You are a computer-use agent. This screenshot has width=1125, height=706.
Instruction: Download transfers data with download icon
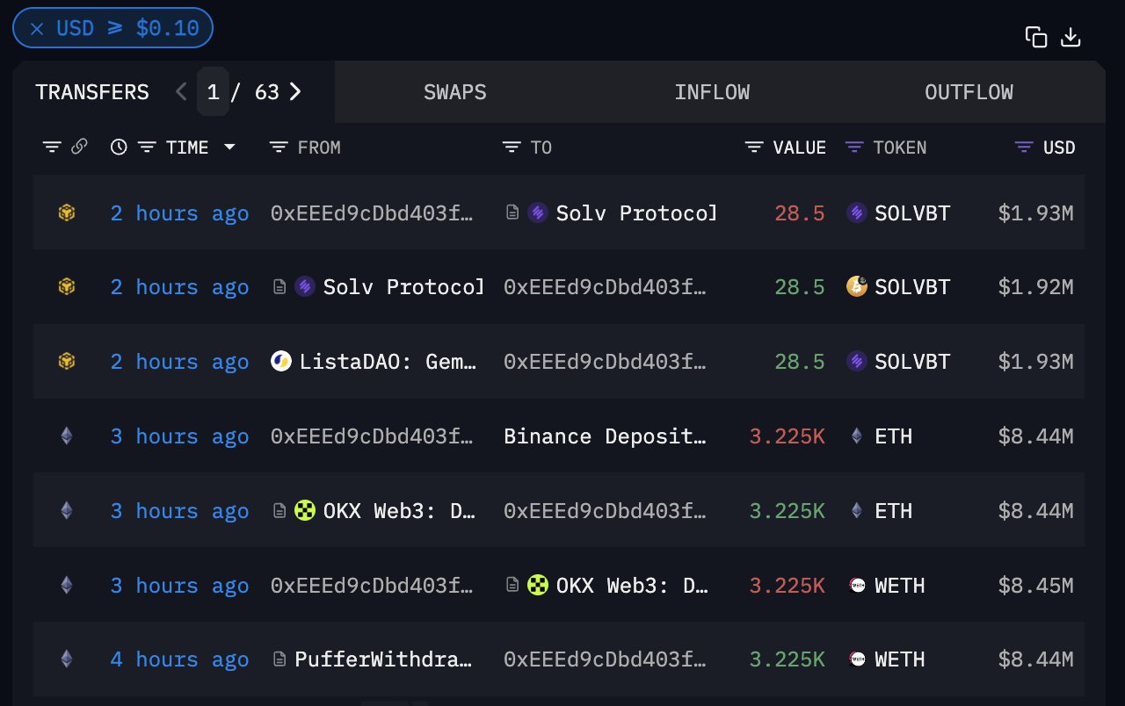(x=1071, y=37)
